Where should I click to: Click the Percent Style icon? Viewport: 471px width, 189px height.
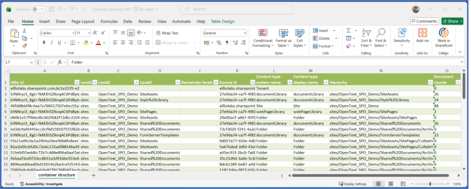click(x=219, y=42)
